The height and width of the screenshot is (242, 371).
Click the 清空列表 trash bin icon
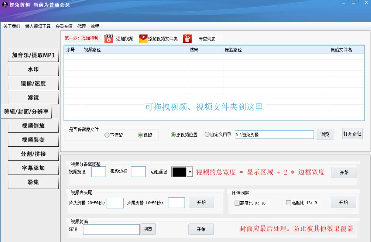tap(188, 39)
